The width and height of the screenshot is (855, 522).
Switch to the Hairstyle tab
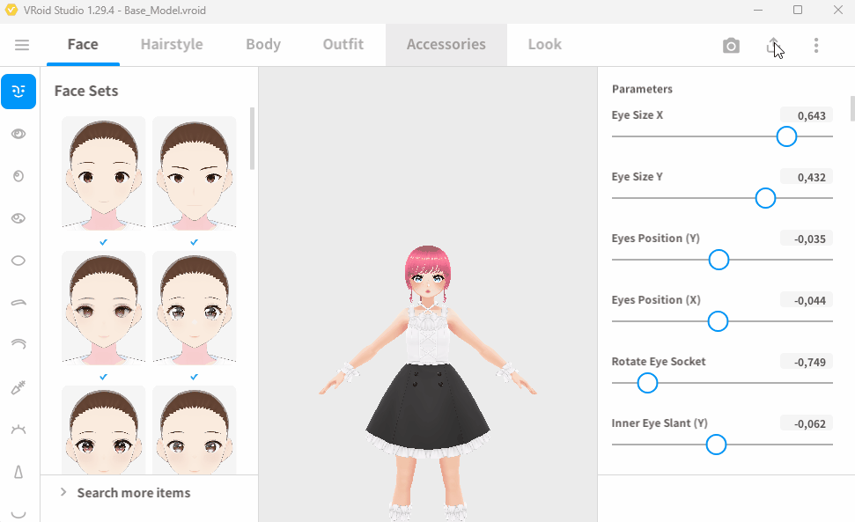tap(172, 45)
